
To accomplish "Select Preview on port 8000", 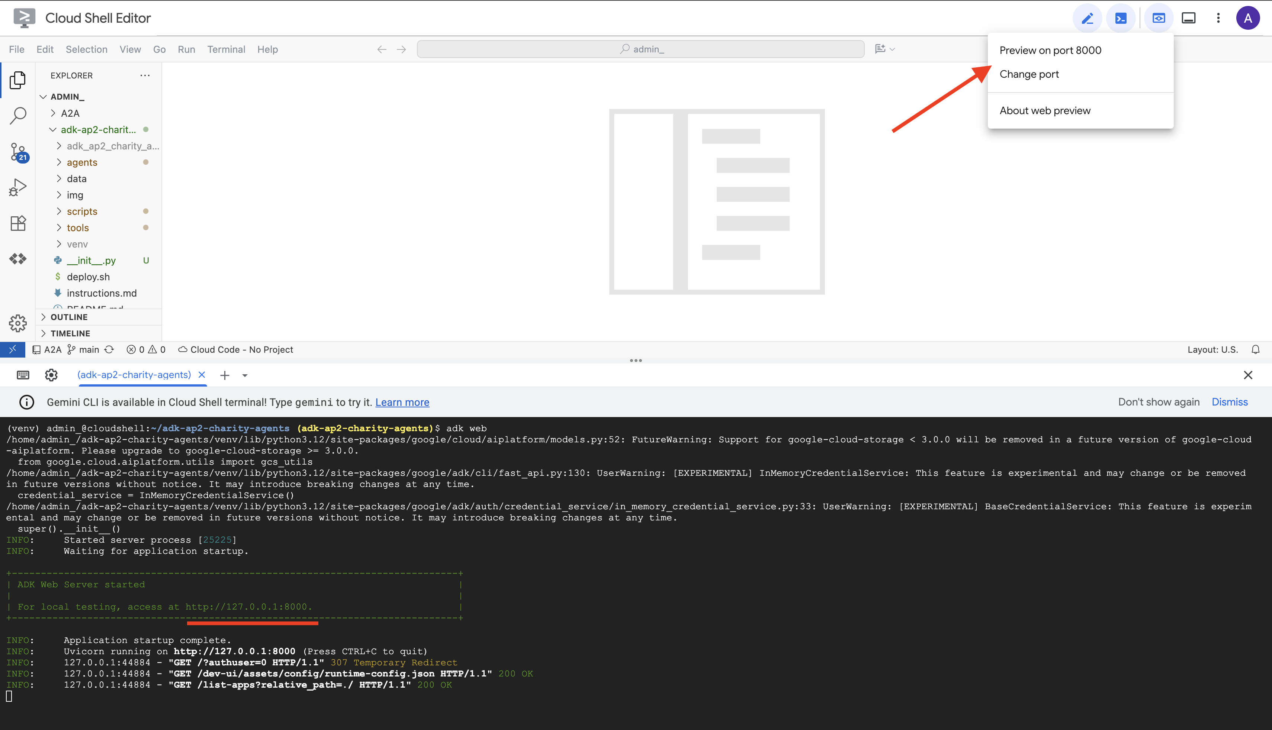I will tap(1050, 50).
